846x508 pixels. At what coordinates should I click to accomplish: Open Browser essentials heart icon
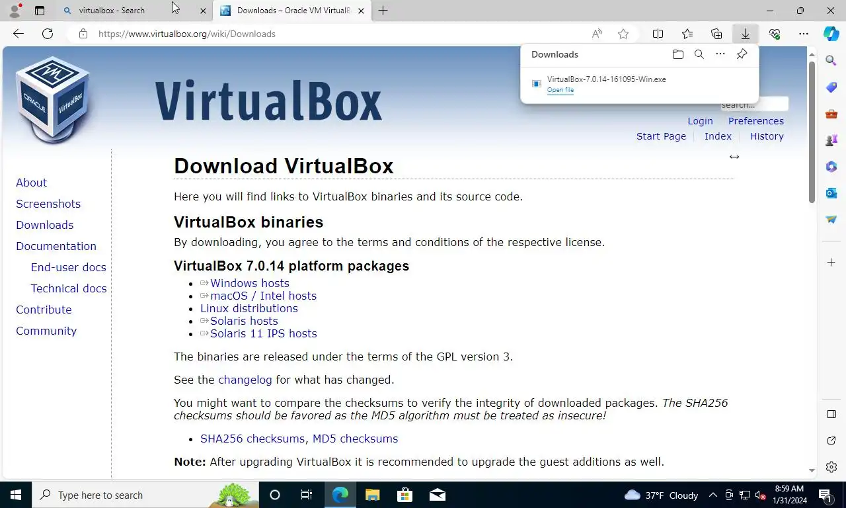(x=775, y=34)
